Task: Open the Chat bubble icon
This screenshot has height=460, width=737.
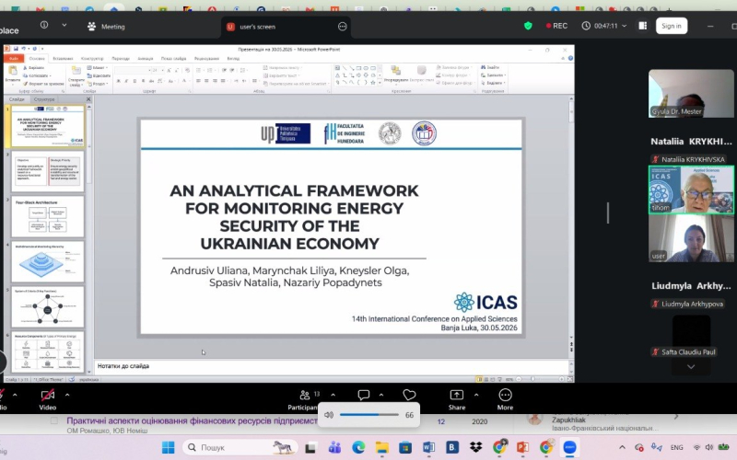Action: pyautogui.click(x=363, y=395)
